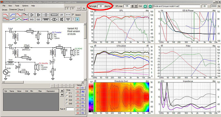The width and height of the screenshot is (221, 117).
Task: Select variant S3
Action: [78, 95]
